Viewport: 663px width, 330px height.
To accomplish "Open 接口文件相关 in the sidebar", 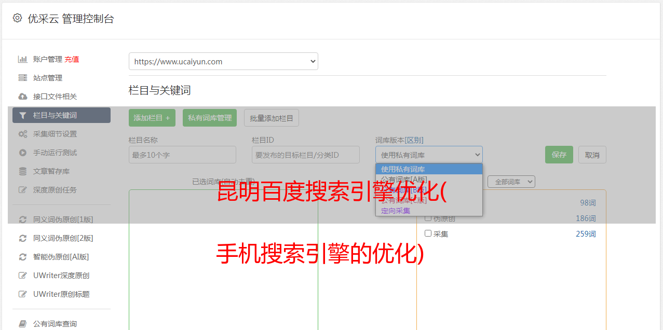I will (x=55, y=97).
